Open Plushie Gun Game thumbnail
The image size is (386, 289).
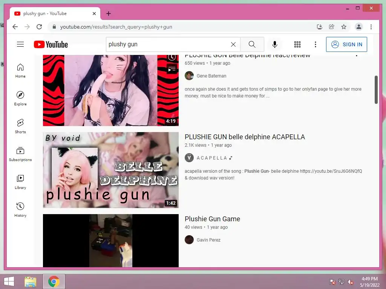(x=111, y=240)
